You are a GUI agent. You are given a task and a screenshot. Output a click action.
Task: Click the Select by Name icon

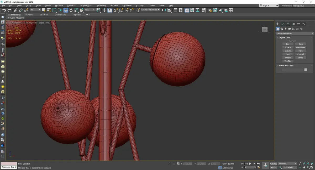click(x=49, y=10)
